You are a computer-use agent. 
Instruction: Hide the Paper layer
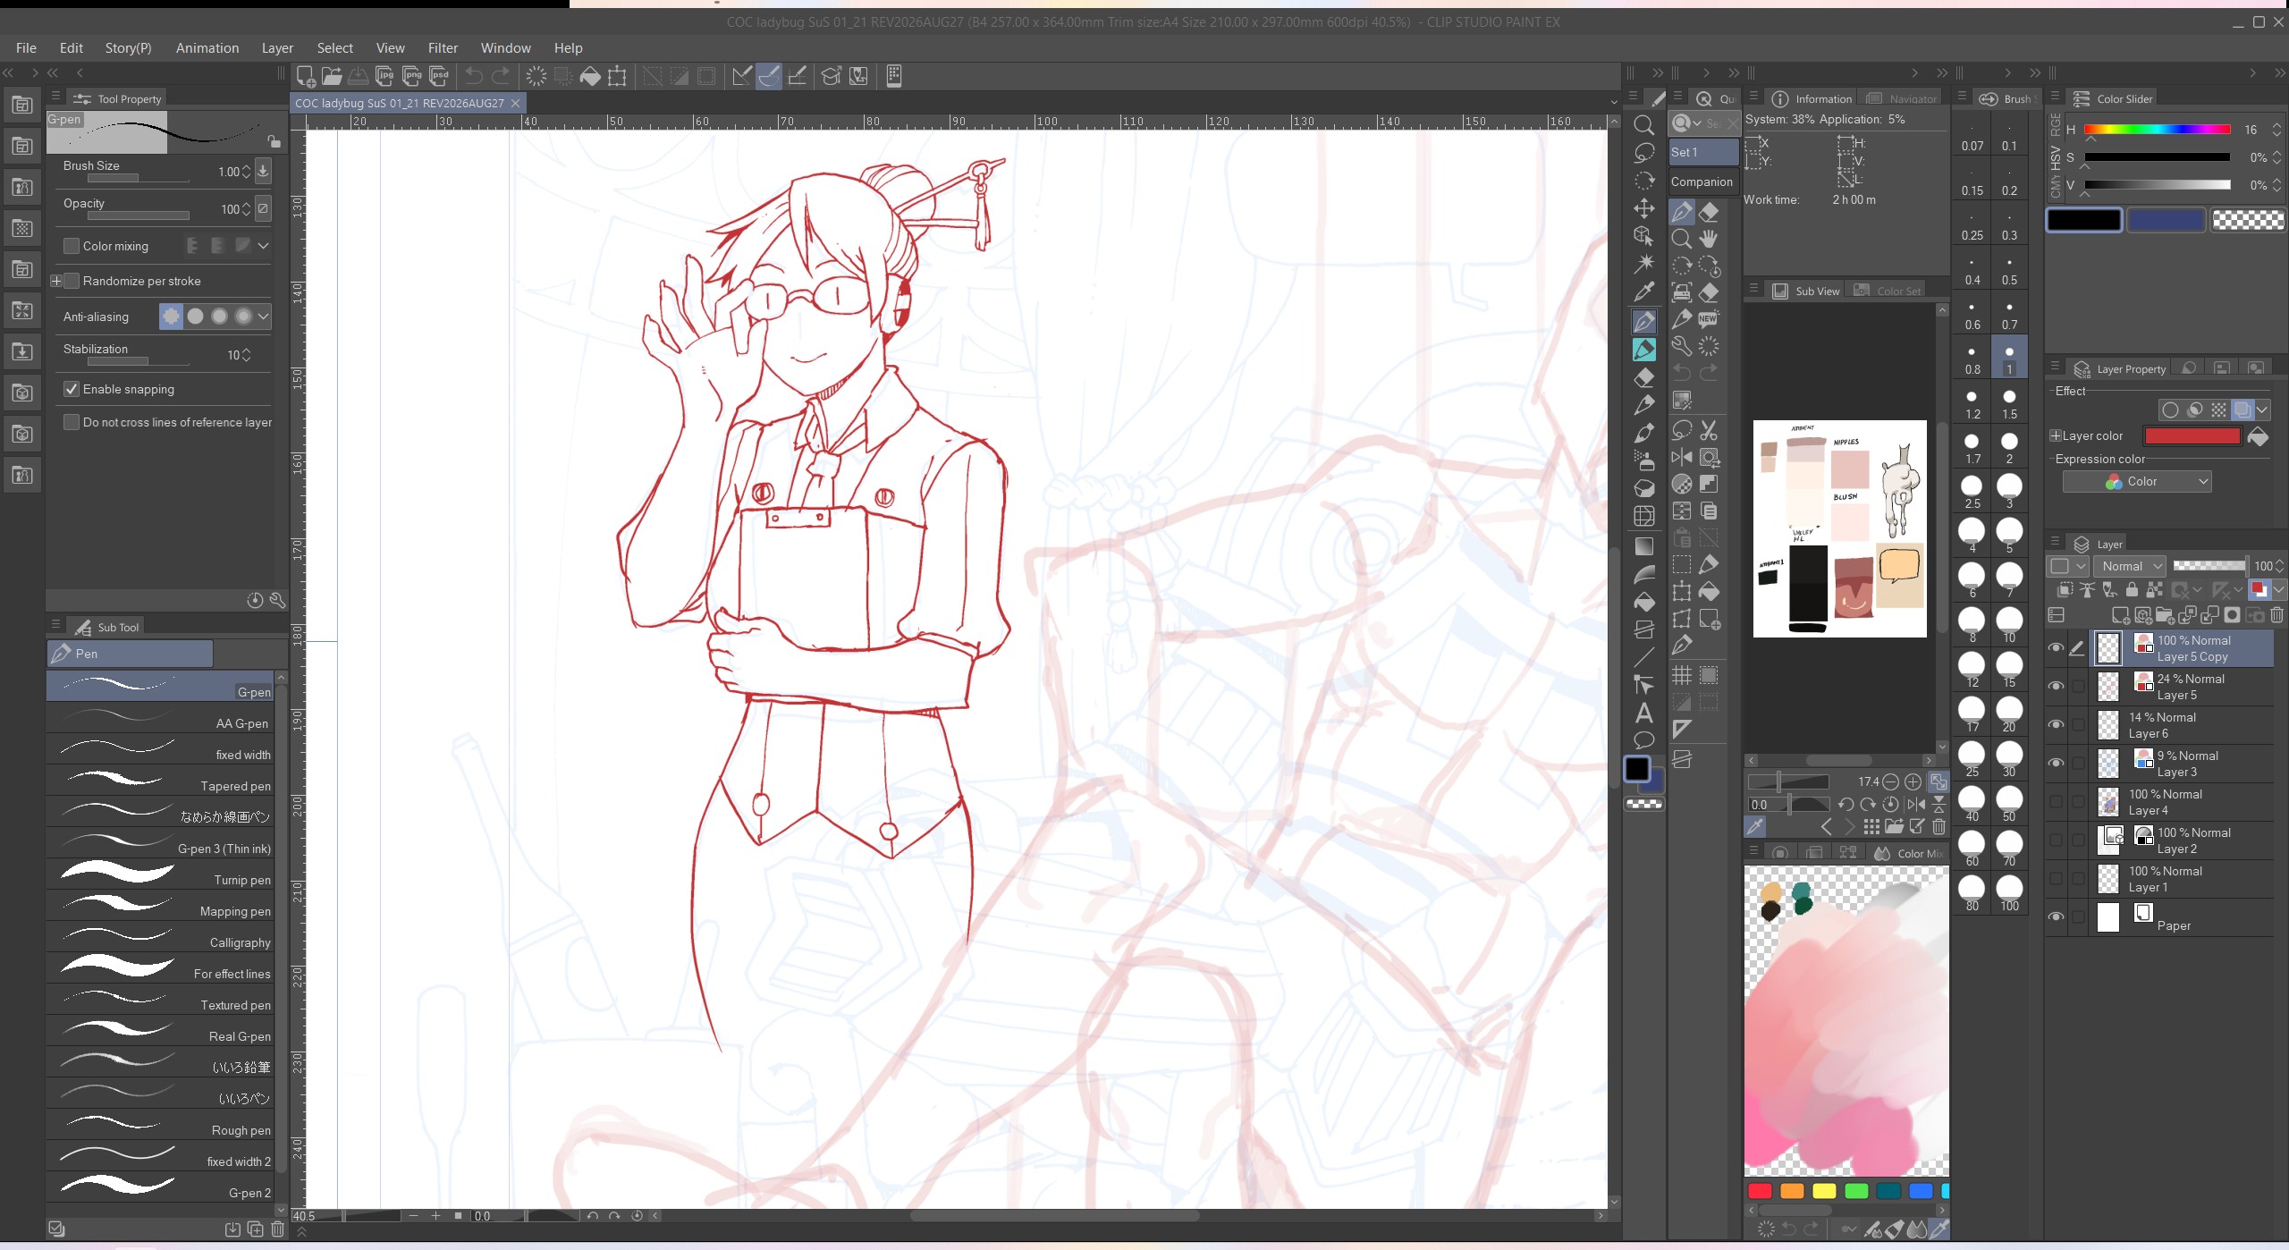pos(2057,917)
